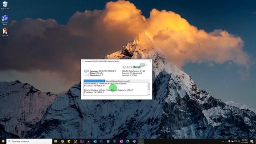The image size is (256, 144).
Task: Open the DESKTOP shortcut icon
Action: (x=5, y=32)
